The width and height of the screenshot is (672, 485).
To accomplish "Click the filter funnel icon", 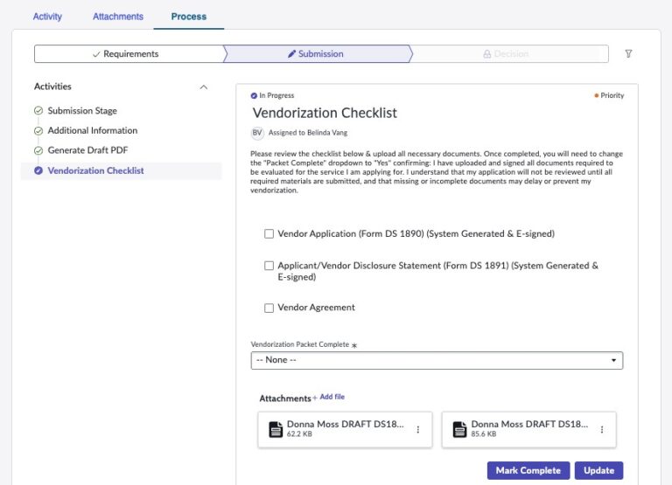I will pyautogui.click(x=628, y=53).
